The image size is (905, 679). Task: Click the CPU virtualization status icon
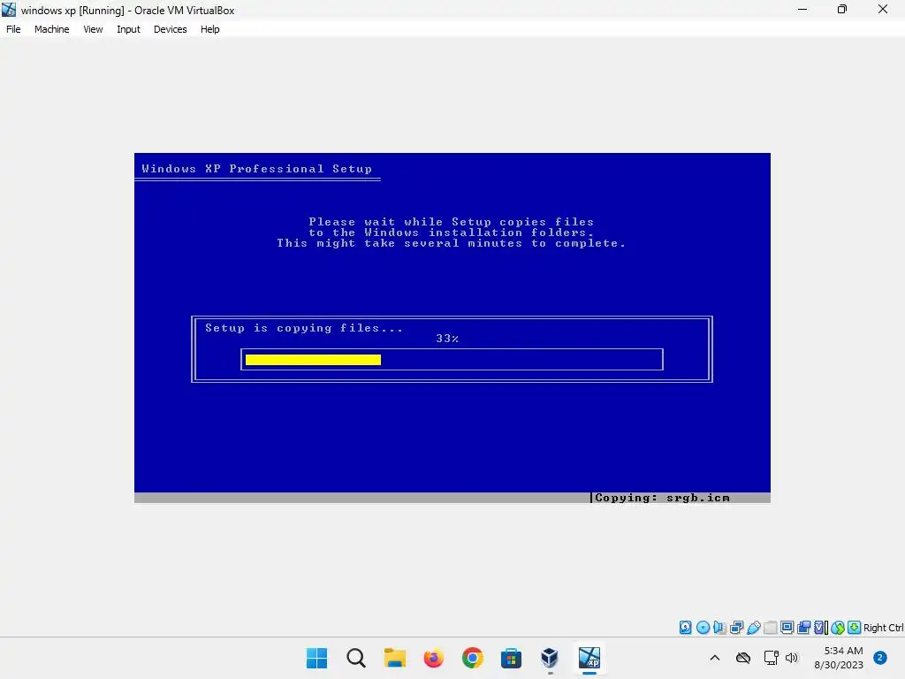click(x=821, y=628)
